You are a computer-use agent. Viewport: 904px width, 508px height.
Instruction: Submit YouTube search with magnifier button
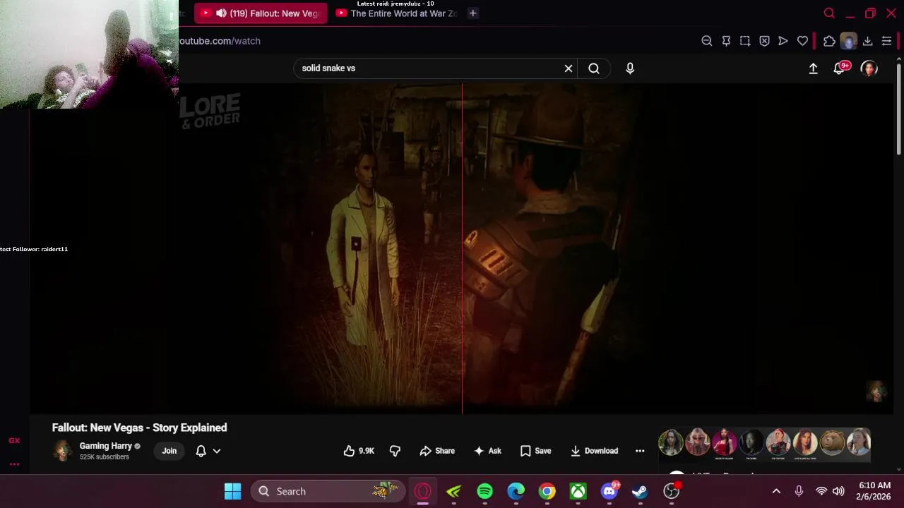(x=594, y=68)
